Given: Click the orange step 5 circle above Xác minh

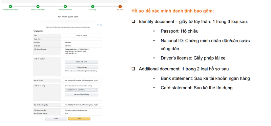Looking at the screenshot, I should pyautogui.click(x=120, y=6).
